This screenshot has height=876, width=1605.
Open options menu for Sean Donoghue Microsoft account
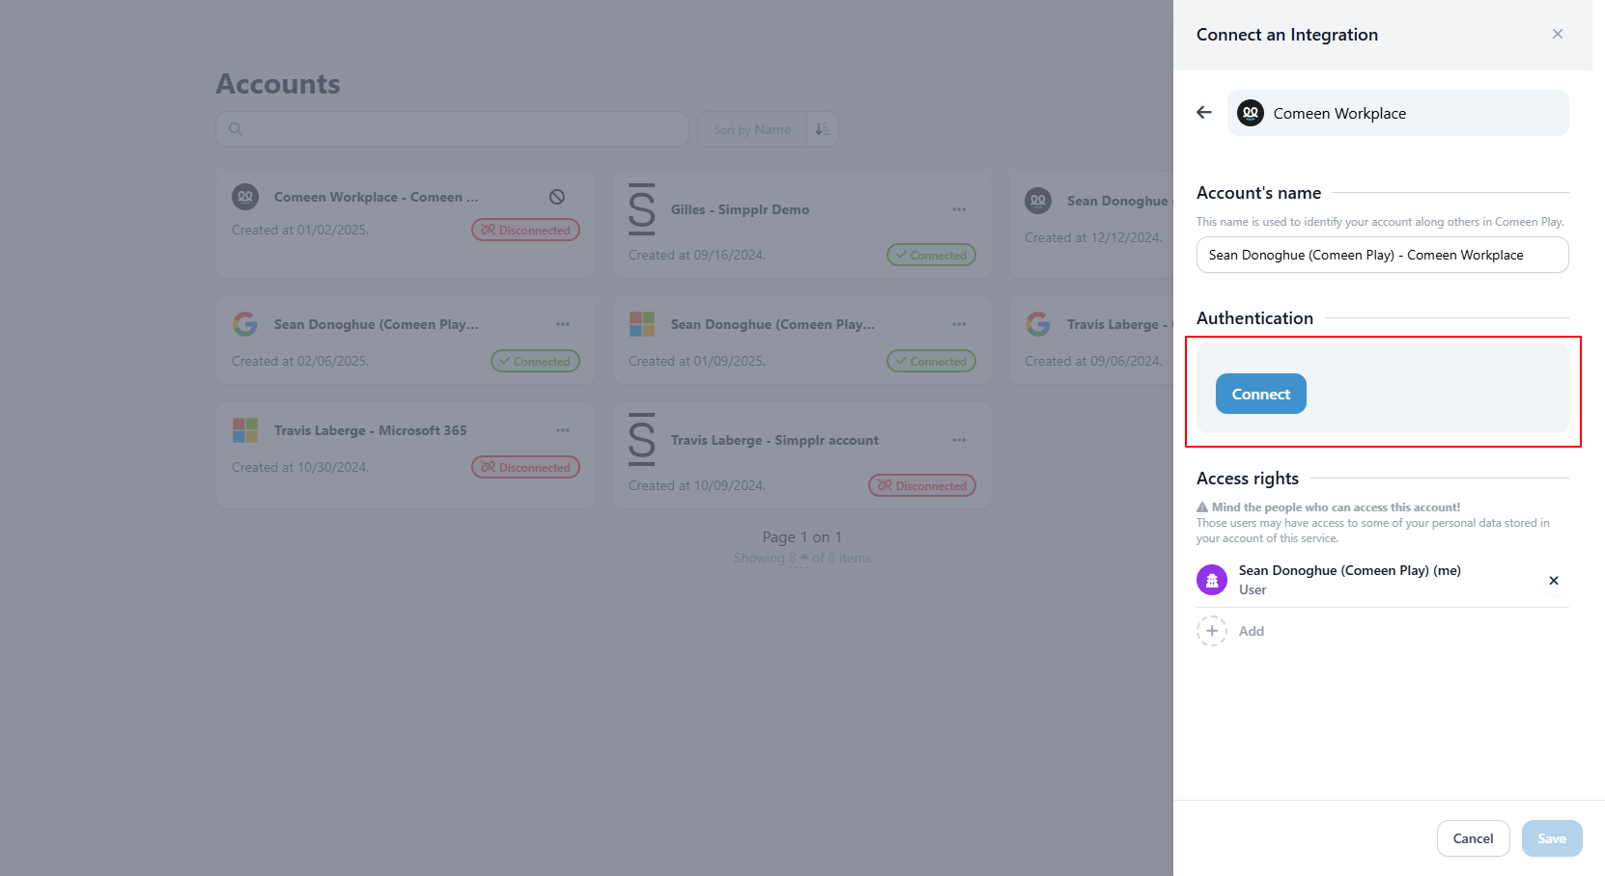pos(959,324)
